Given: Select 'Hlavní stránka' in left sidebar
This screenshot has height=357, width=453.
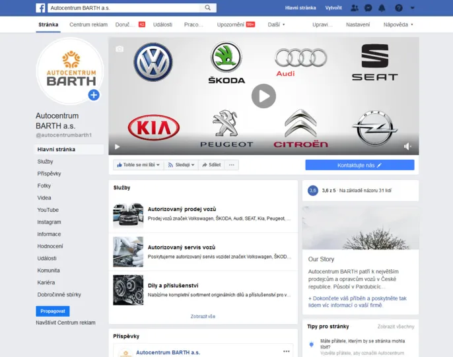Looking at the screenshot, I should (x=69, y=149).
